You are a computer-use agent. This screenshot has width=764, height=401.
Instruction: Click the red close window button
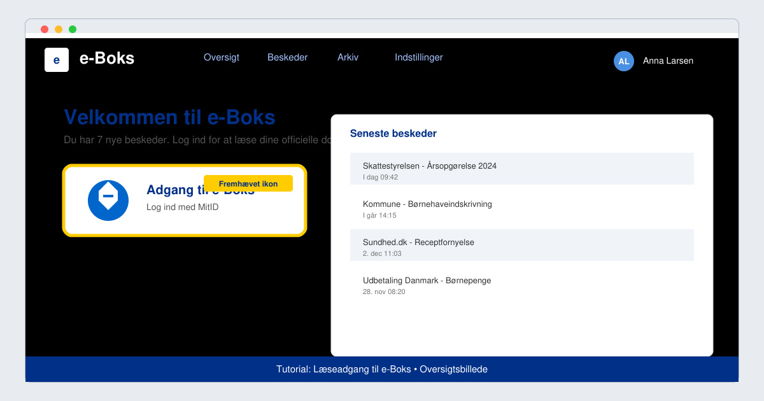pyautogui.click(x=45, y=29)
